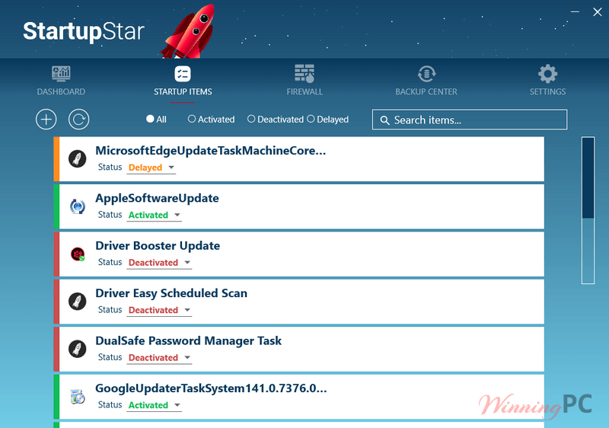The width and height of the screenshot is (609, 428).
Task: Click the AppleSoftwareUpdate app icon
Action: [x=78, y=206]
